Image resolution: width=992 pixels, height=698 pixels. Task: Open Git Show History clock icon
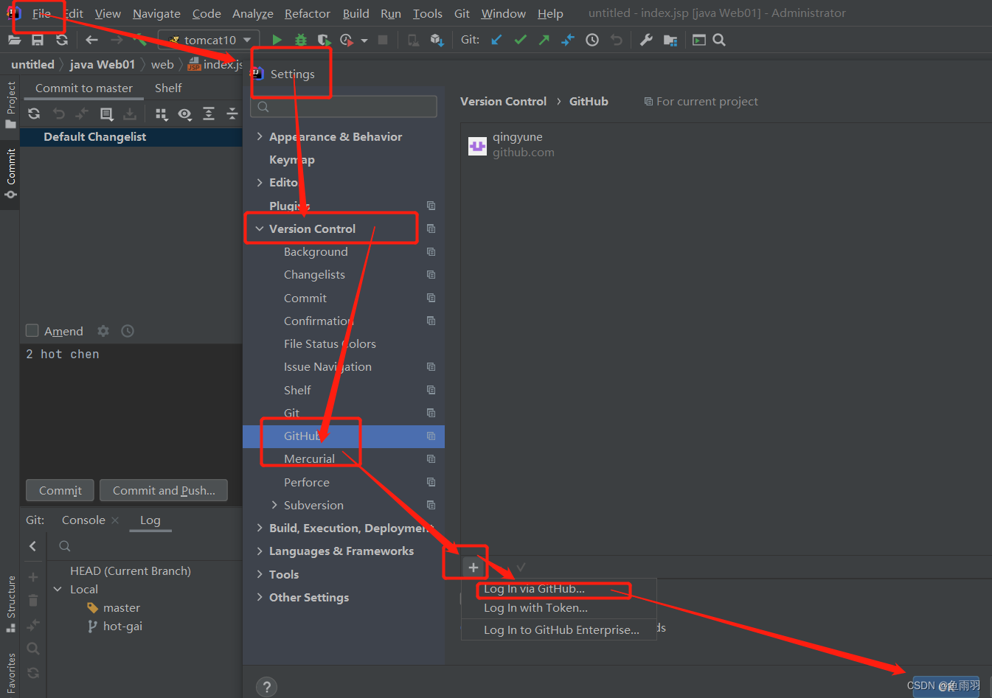[x=592, y=40]
